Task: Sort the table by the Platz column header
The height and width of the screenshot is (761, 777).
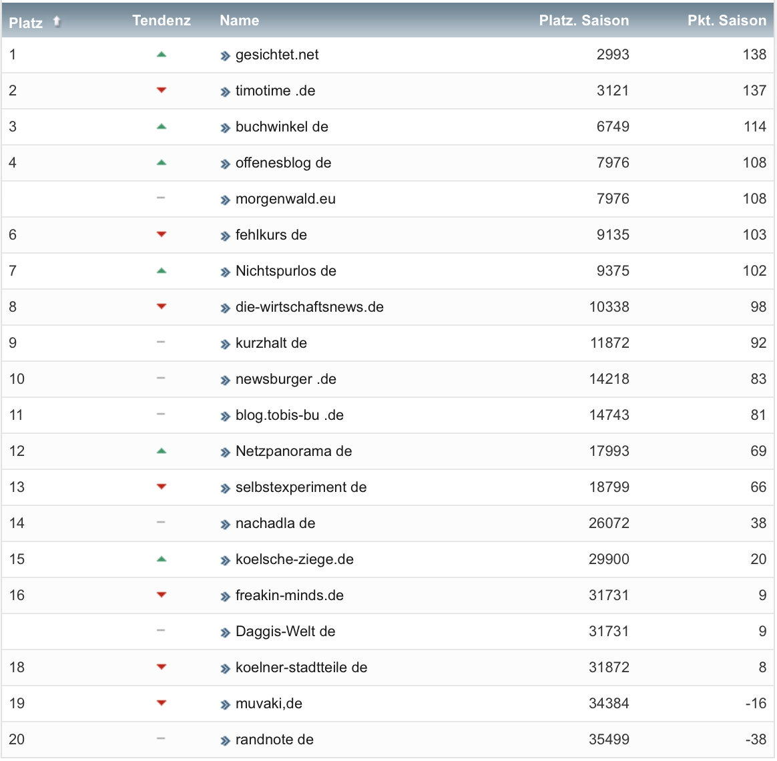Action: (26, 22)
